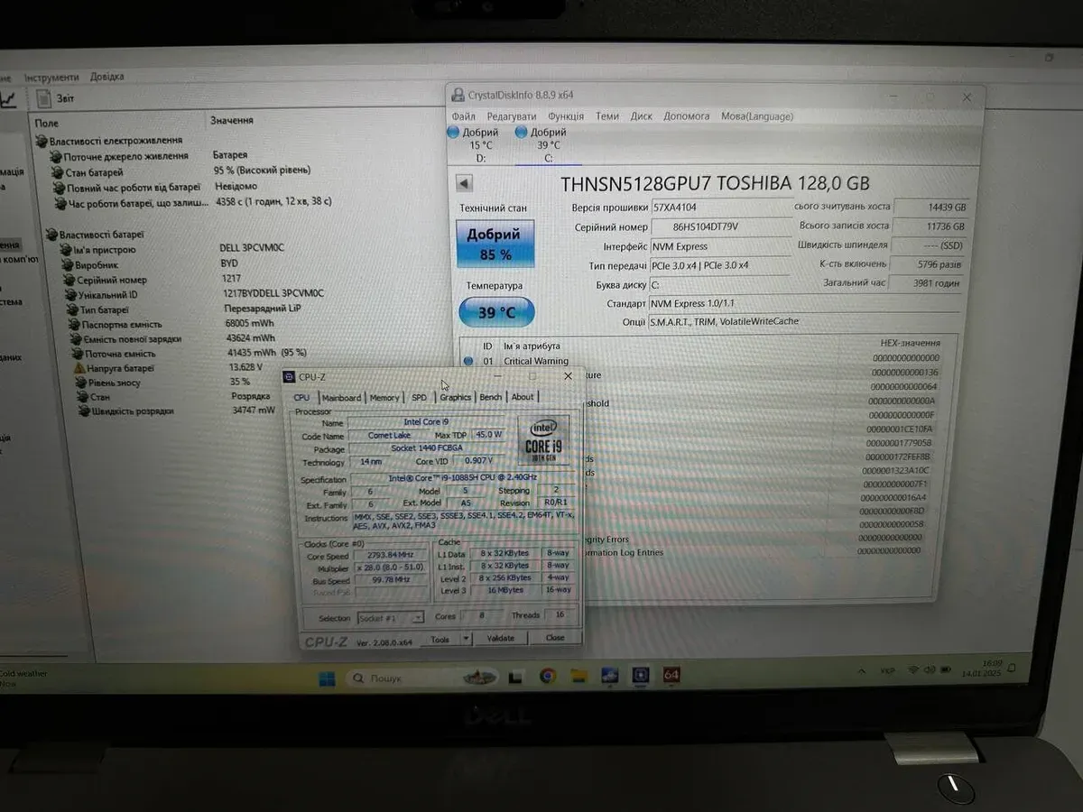Switch to the Mainboard tab in CPU-Z
The width and height of the screenshot is (1083, 812).
[x=341, y=398]
